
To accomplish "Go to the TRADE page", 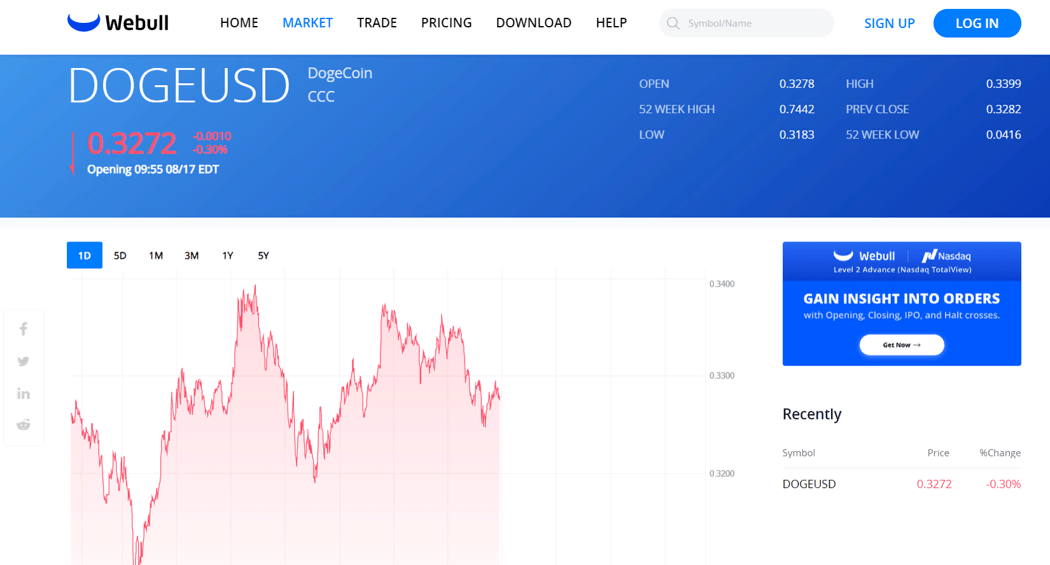I will pos(377,23).
